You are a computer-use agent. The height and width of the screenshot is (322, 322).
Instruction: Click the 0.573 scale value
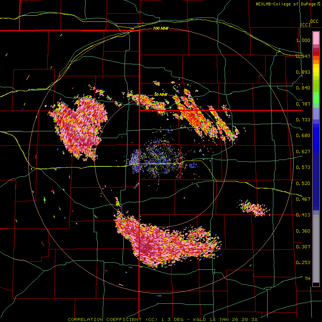click(x=303, y=167)
